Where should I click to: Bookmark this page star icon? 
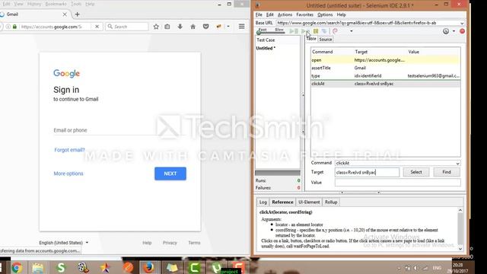pos(156,27)
